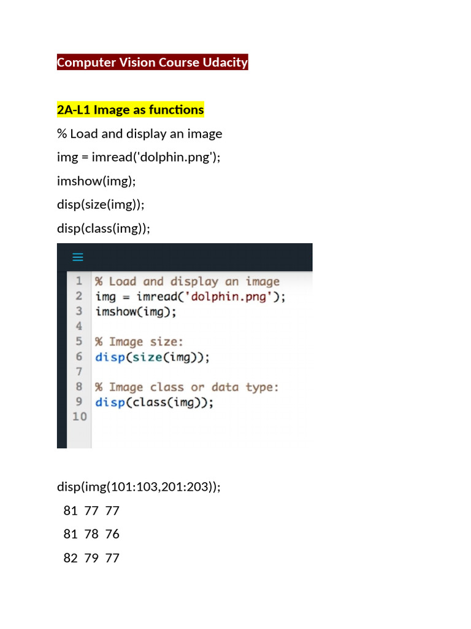The image size is (471, 629).
Task: Click the 'Computer Vision Course Udacity' title
Action: coord(152,62)
